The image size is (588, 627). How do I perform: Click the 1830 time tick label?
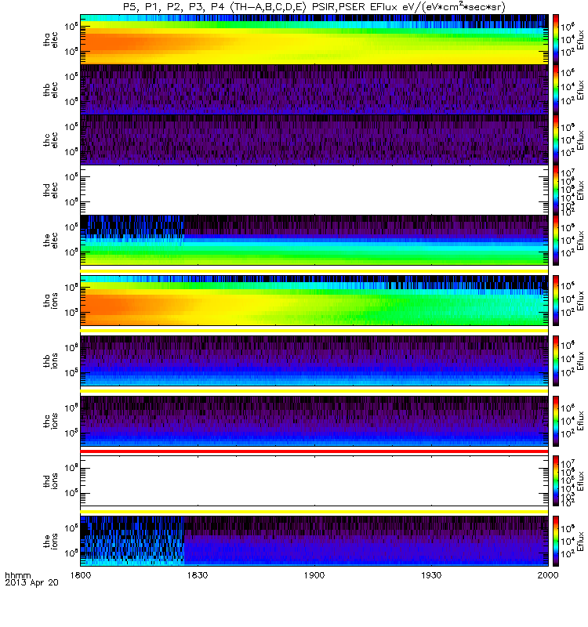[x=198, y=575]
